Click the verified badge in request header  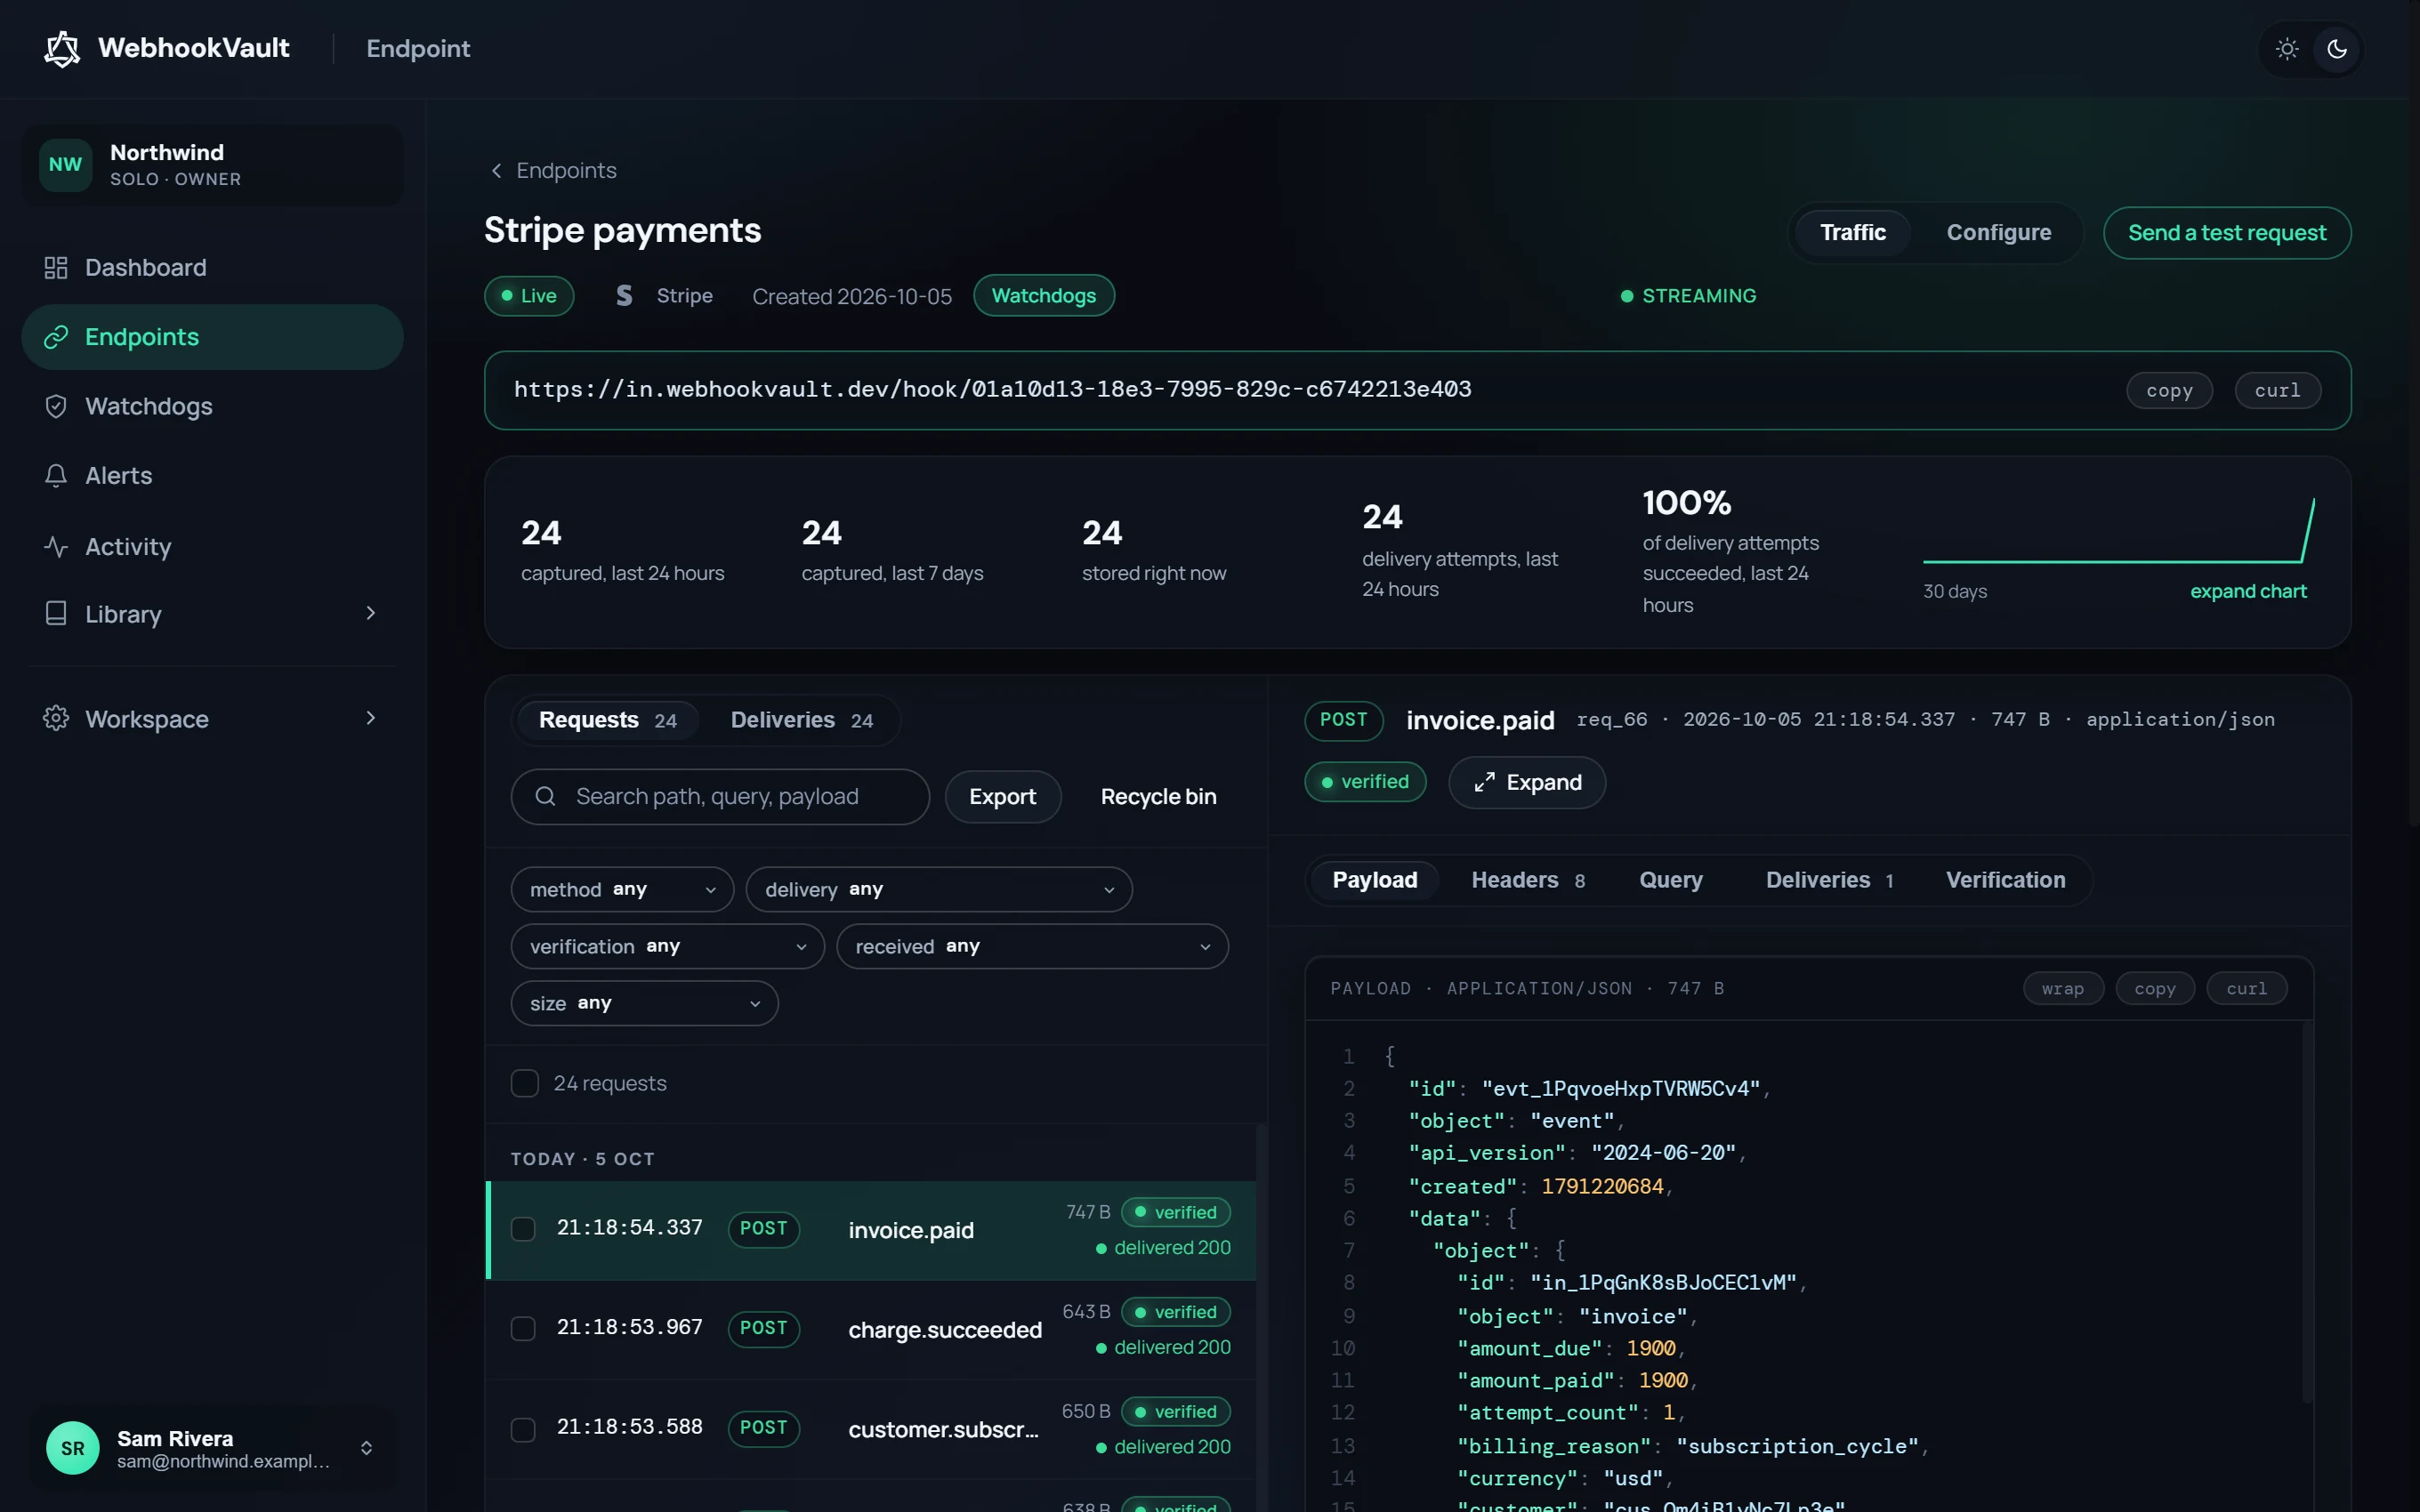click(x=1365, y=782)
